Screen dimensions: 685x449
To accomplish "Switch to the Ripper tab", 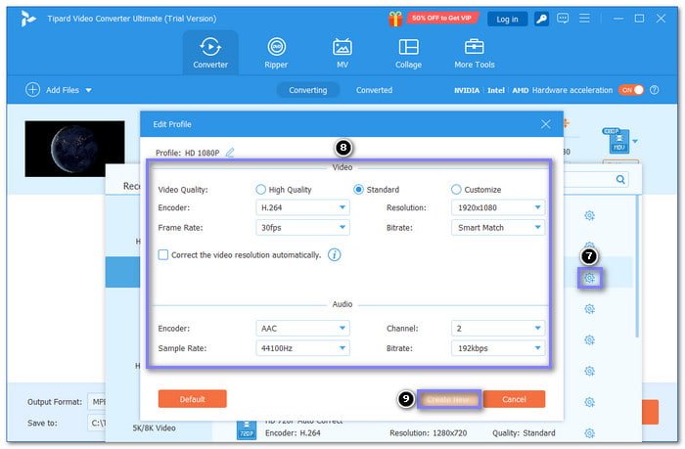I will (276, 53).
